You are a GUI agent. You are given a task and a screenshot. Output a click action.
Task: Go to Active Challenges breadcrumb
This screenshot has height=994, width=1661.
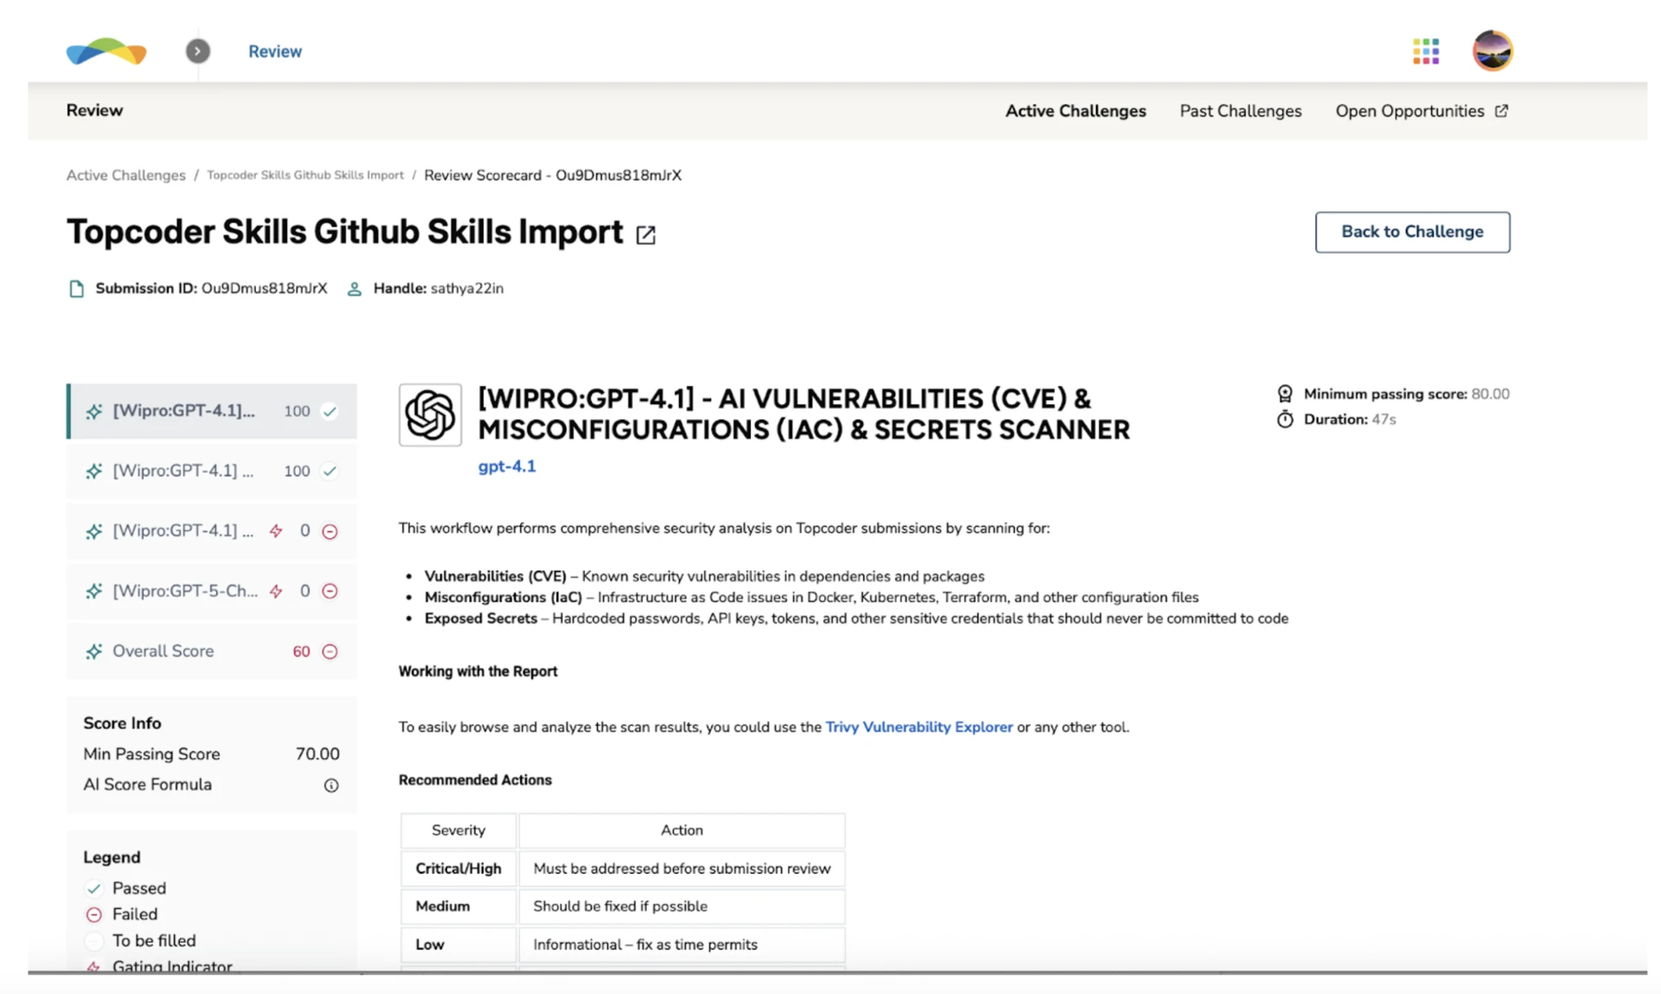[125, 176]
